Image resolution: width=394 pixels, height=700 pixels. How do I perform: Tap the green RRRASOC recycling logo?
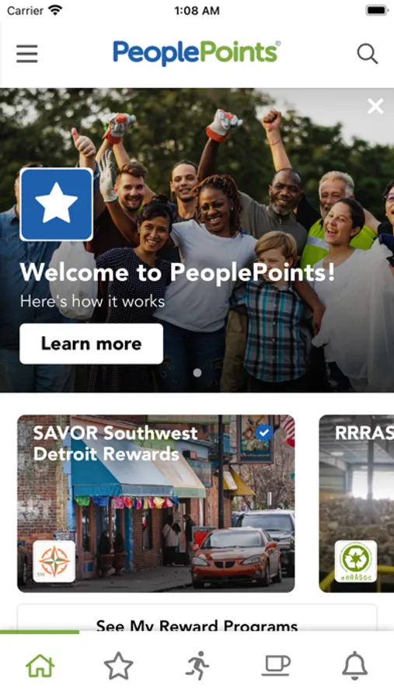click(356, 561)
